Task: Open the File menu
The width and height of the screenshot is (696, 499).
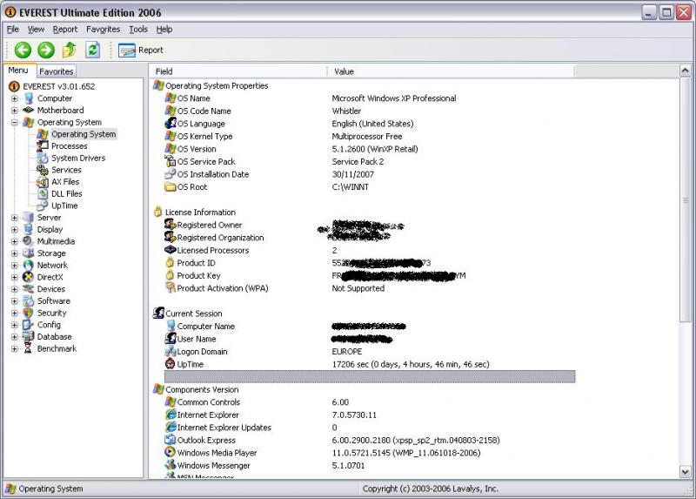Action: pyautogui.click(x=13, y=30)
